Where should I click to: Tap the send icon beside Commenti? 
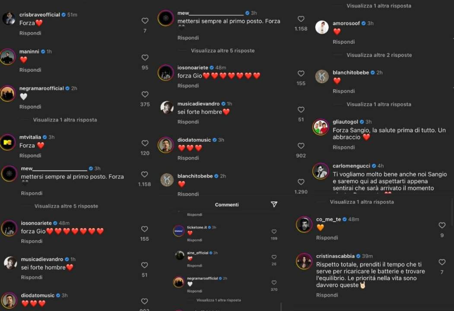[274, 204]
